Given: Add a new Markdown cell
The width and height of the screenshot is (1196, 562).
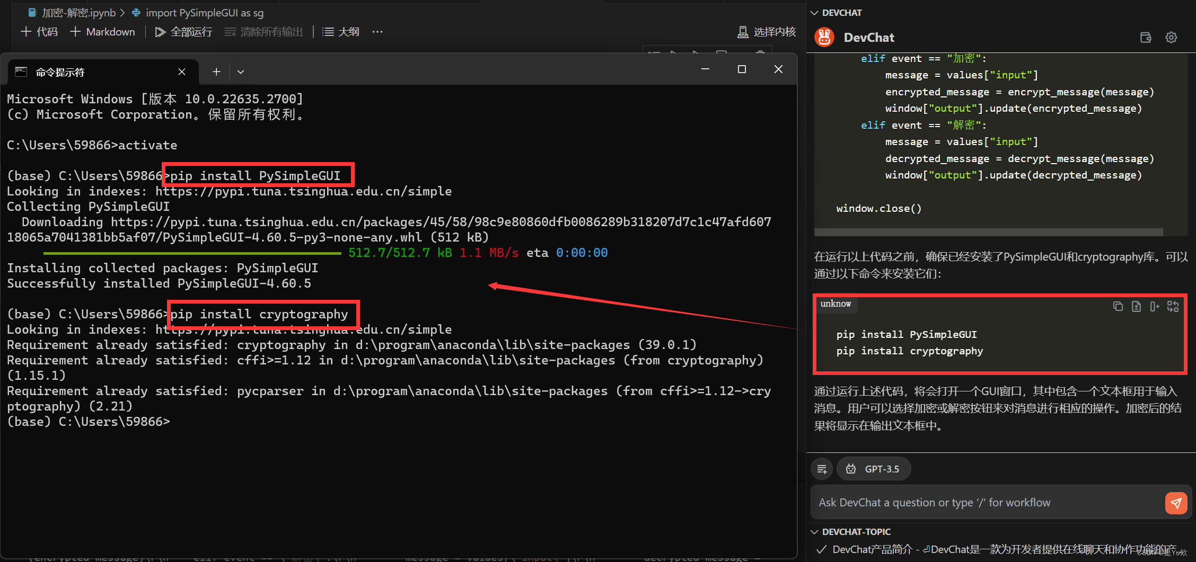Looking at the screenshot, I should 102,32.
